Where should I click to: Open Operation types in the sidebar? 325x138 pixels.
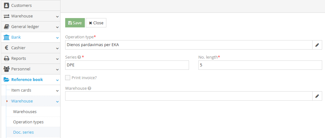tap(28, 122)
